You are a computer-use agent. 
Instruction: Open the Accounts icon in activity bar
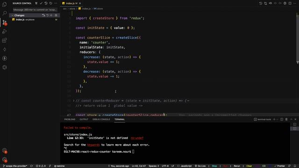click(x=4, y=150)
